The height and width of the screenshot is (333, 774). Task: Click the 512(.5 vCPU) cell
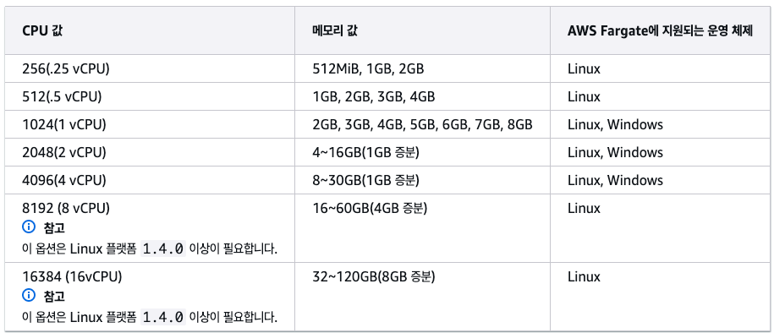coord(150,96)
